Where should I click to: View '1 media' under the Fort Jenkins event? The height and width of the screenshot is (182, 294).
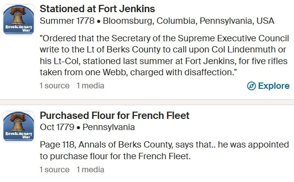point(90,86)
